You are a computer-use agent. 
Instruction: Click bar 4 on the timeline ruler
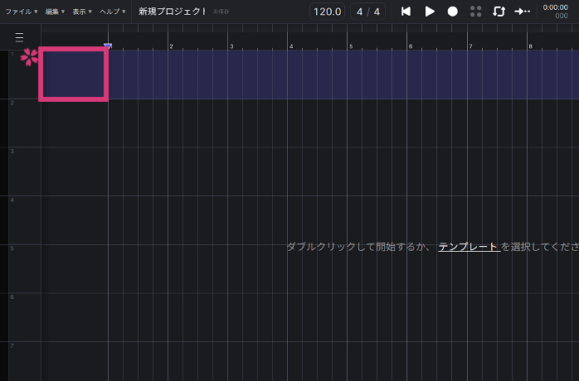coord(291,46)
